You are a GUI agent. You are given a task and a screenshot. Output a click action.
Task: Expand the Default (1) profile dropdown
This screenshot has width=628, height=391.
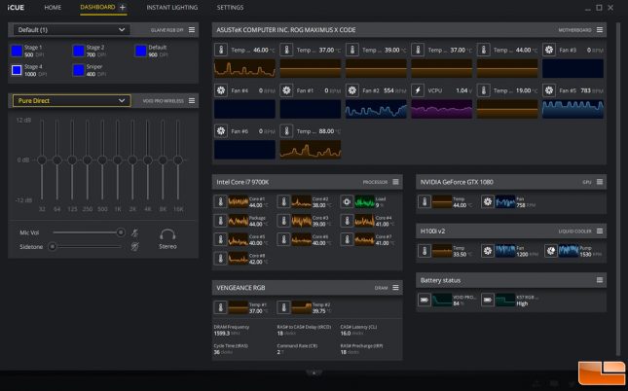[71, 29]
